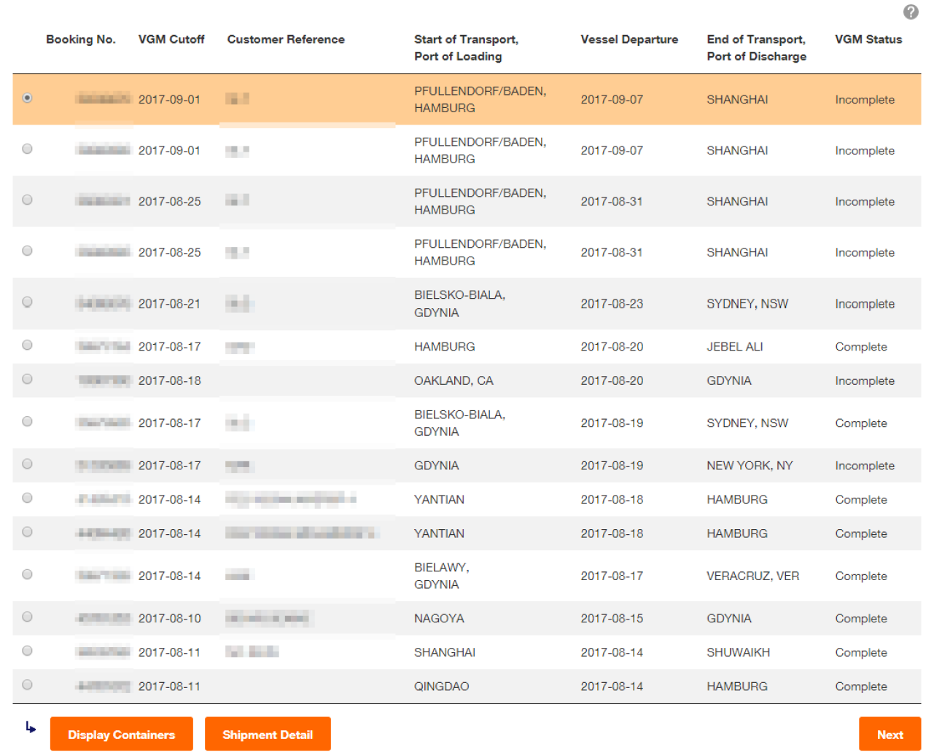Click the Booking No. column header
Image resolution: width=934 pixels, height=755 pixels.
(x=80, y=39)
